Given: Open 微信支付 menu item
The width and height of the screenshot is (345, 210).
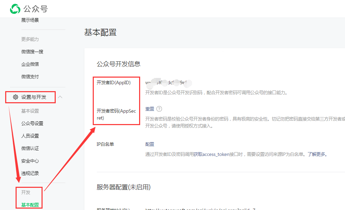Looking at the screenshot, I should pos(30,77).
